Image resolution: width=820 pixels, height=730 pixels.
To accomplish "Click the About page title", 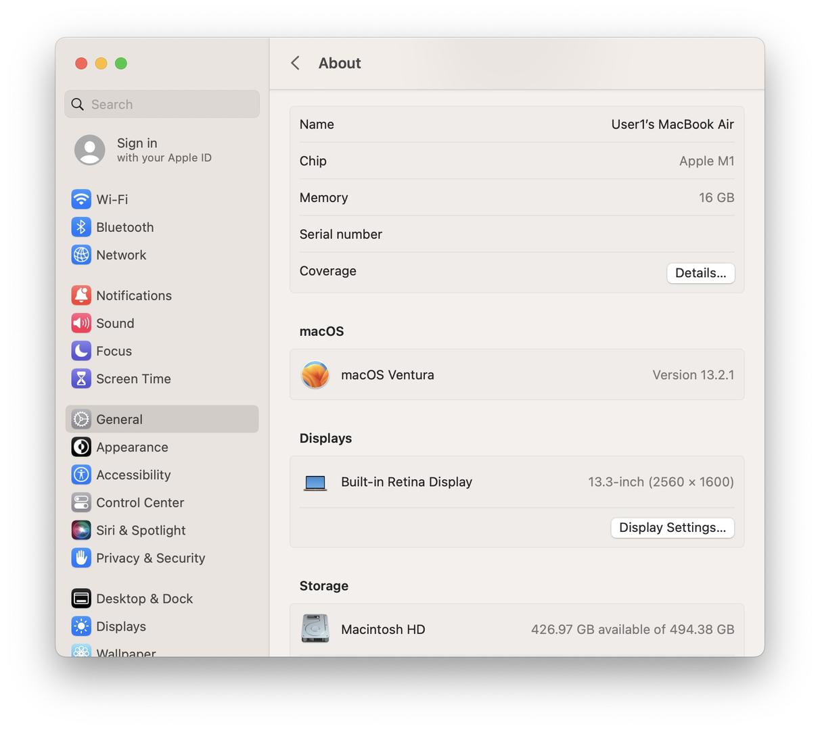I will pos(340,63).
